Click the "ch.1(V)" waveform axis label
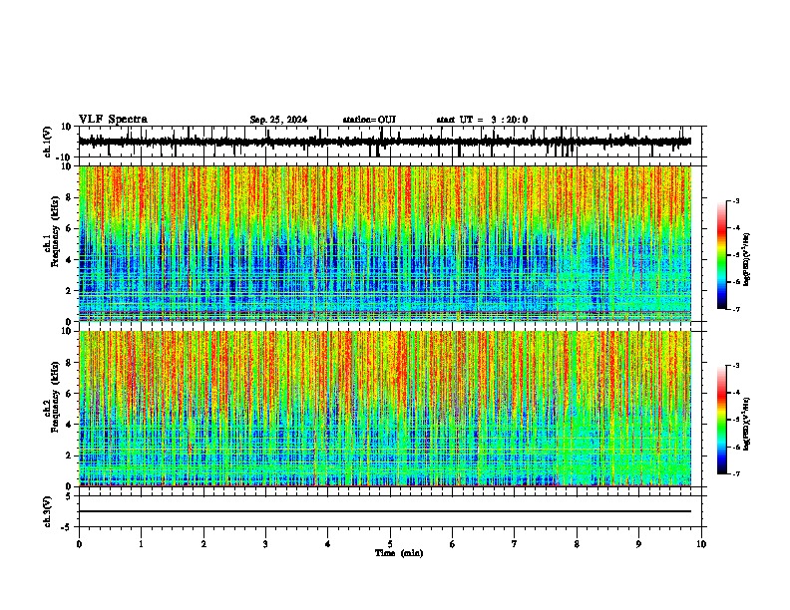Screen dimensions: 790x610 (48, 142)
